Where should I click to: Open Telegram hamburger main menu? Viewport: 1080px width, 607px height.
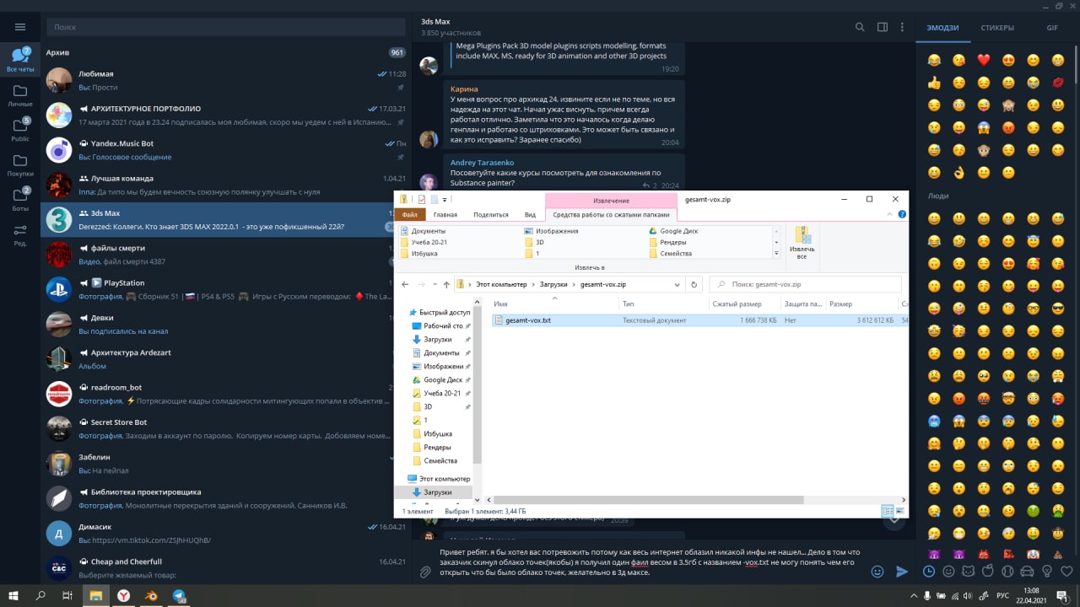20,27
